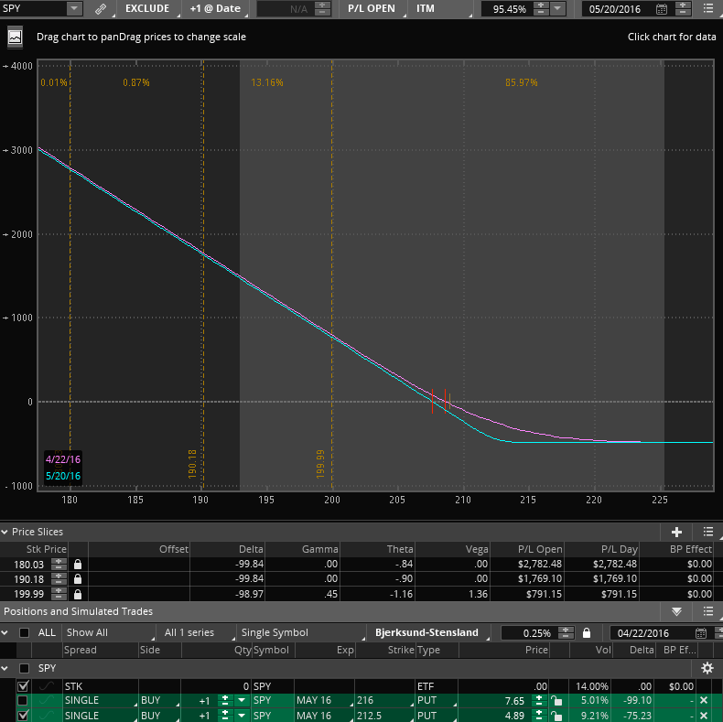Screen dimensions: 723x722
Task: Click the EXCLUDE button in toolbar
Action: (x=146, y=9)
